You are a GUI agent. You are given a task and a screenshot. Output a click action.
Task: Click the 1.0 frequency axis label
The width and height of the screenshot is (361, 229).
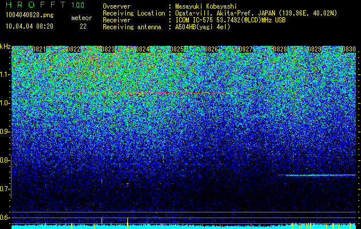[x=5, y=103]
